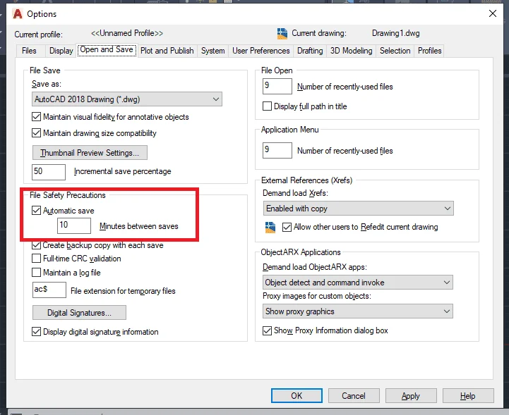This screenshot has height=415, width=509.
Task: Switch to the Files tab
Action: click(x=29, y=51)
